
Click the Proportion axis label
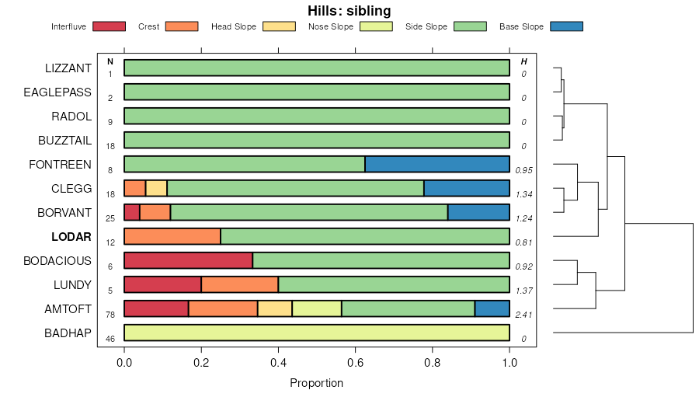click(316, 383)
